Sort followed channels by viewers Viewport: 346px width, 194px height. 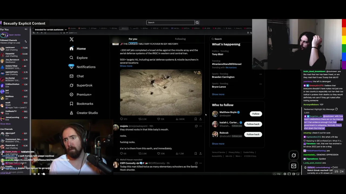26,41
